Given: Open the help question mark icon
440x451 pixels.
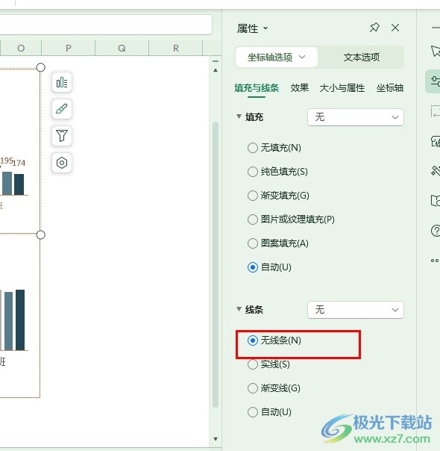Looking at the screenshot, I should [x=436, y=231].
